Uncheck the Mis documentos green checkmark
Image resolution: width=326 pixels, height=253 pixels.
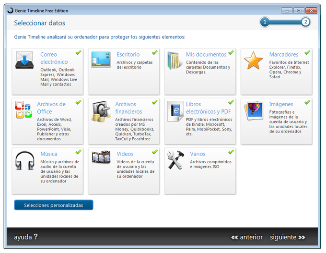(x=231, y=52)
